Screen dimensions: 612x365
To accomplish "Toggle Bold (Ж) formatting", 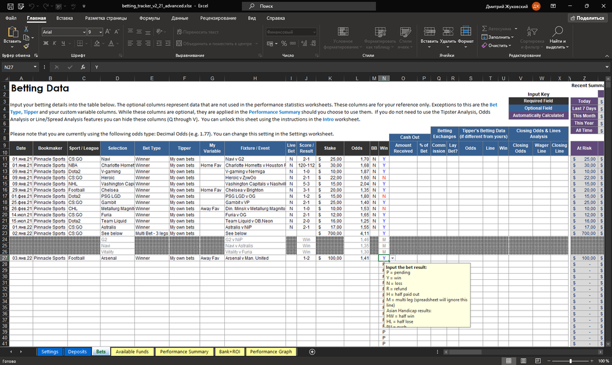I will (46, 43).
